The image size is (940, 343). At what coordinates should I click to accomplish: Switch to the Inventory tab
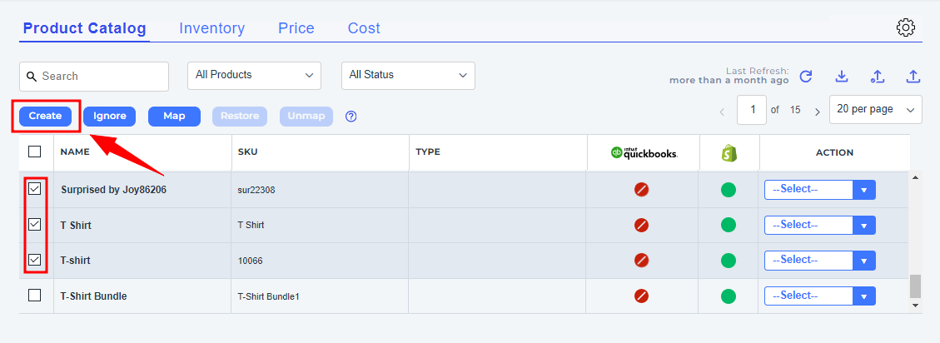[x=211, y=28]
